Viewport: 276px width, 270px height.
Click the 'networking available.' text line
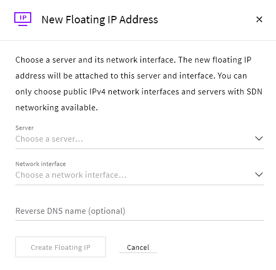57,108
